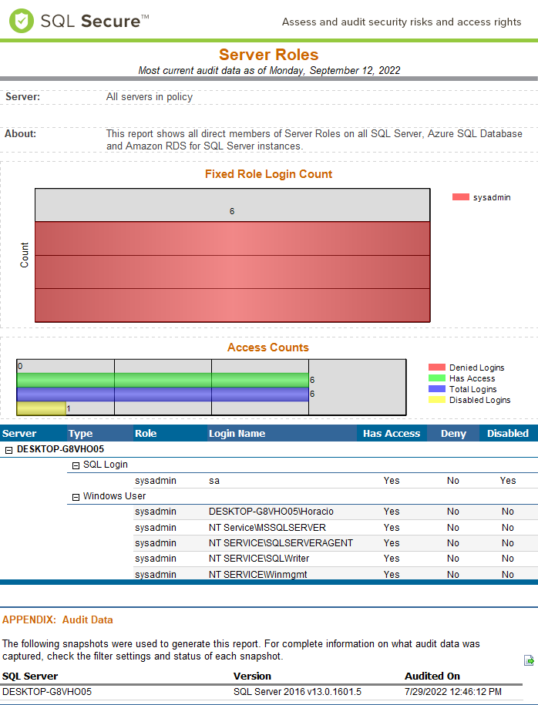Screen dimensions: 538x705
Task: Click the Type column header
Action: [100, 434]
